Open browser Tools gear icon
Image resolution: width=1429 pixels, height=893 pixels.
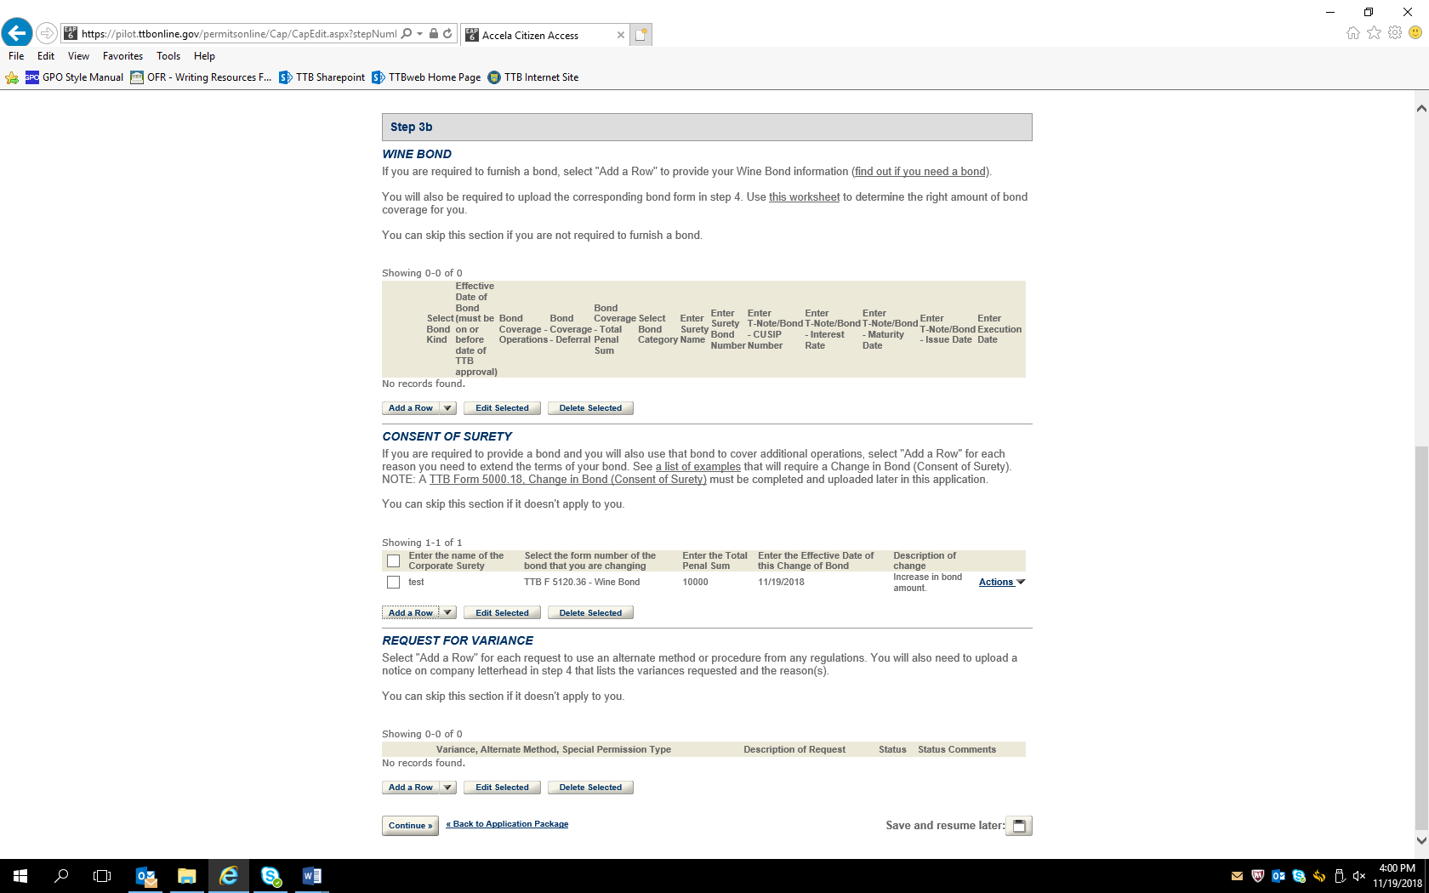point(1394,33)
